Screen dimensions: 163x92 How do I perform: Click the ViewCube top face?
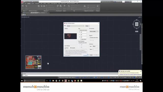pos(137,24)
